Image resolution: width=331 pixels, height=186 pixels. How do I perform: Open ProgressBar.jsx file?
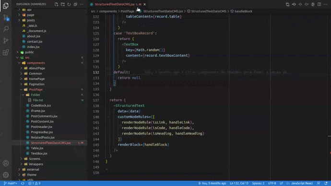(x=42, y=132)
